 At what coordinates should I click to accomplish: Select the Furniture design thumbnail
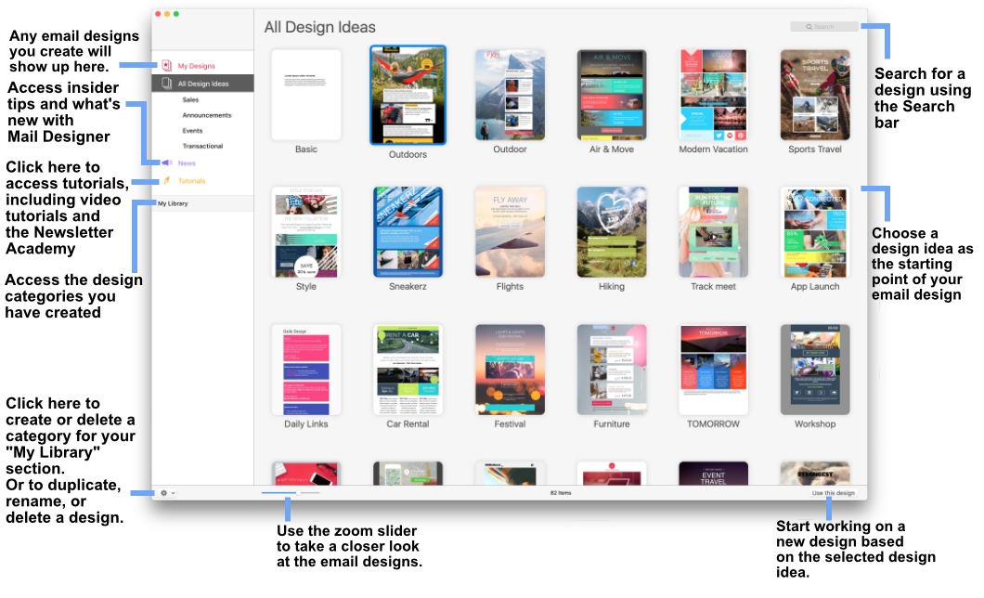click(x=612, y=370)
